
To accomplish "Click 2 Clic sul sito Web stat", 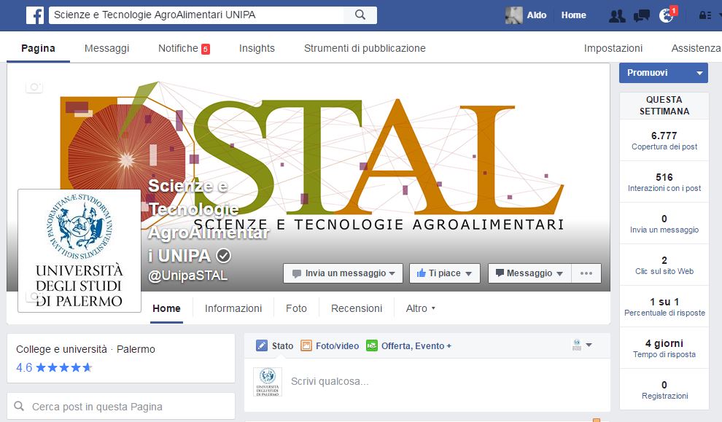I will [x=664, y=265].
